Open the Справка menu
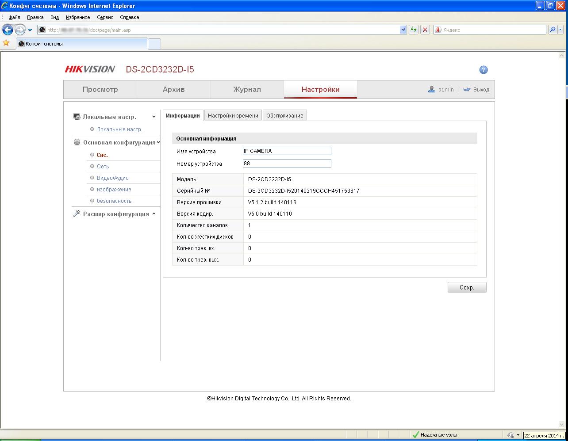This screenshot has height=441, width=568. coord(129,17)
